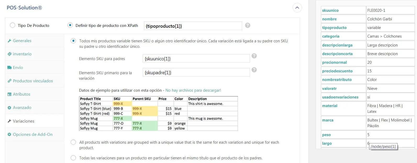Select the Tipo De Producto radio option
Viewport: 417px width, 163px height.
(x=13, y=25)
